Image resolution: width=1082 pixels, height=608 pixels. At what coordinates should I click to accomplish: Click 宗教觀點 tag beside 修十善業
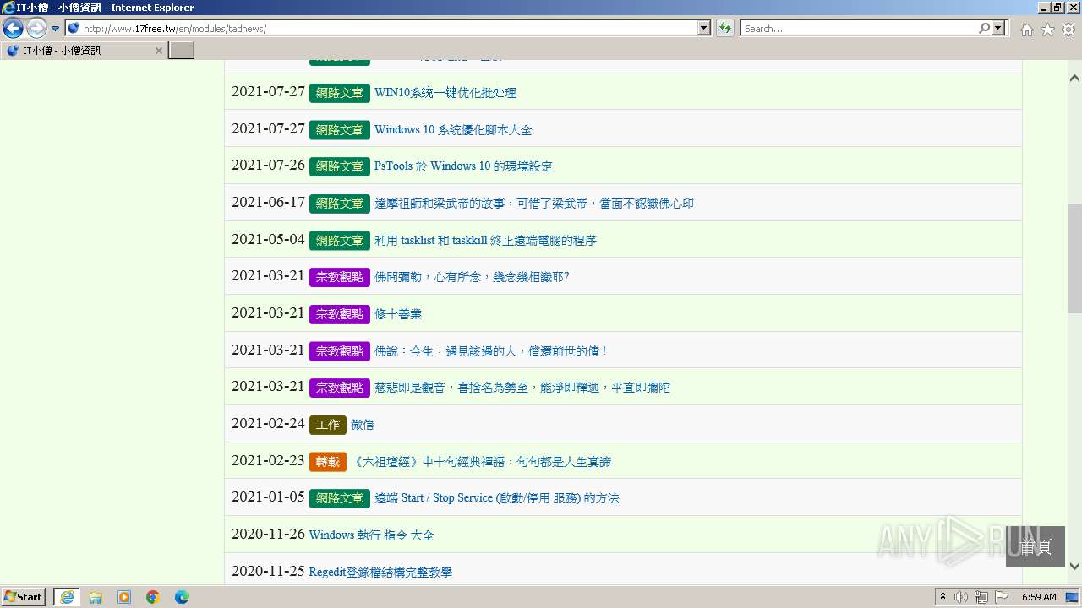point(340,314)
